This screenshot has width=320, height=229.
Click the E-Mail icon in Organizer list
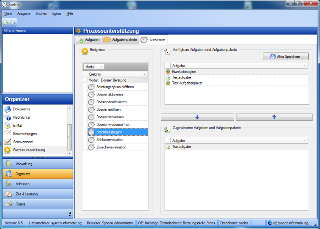click(x=7, y=125)
